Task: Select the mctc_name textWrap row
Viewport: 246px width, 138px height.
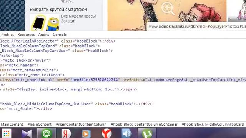Action: 32,75
